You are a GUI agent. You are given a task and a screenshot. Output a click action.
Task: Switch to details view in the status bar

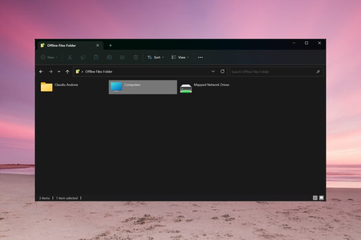click(x=315, y=198)
